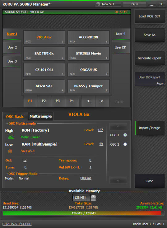Click Import / Merge button
167x228 pixels.
(x=150, y=128)
